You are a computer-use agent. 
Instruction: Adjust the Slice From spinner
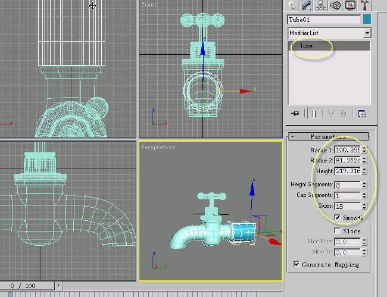[x=364, y=242]
